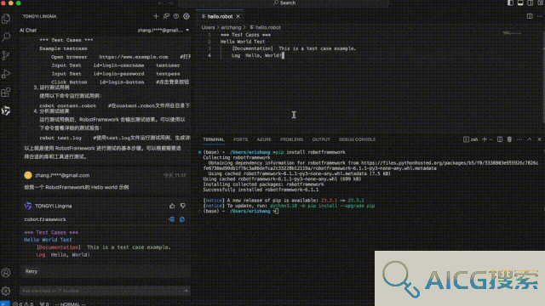This screenshot has height=306, width=545.
Task: Switch to the PROBLEMS panel tab
Action: coord(291,139)
